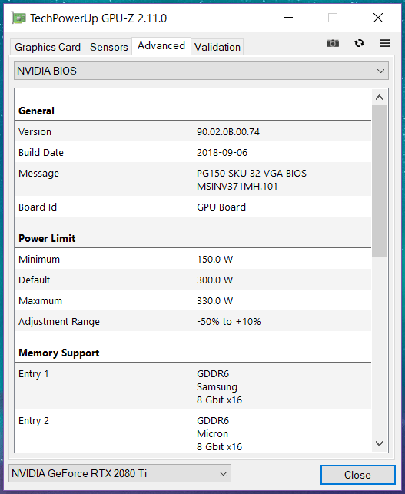Open the Sensors tab

[x=108, y=47]
